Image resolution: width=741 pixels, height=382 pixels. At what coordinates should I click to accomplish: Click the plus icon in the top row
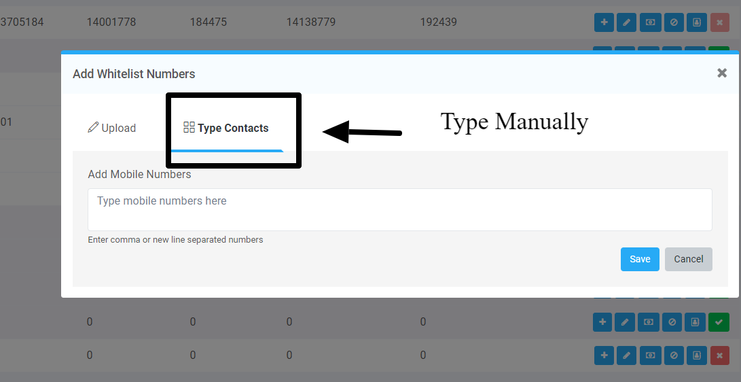click(x=603, y=22)
